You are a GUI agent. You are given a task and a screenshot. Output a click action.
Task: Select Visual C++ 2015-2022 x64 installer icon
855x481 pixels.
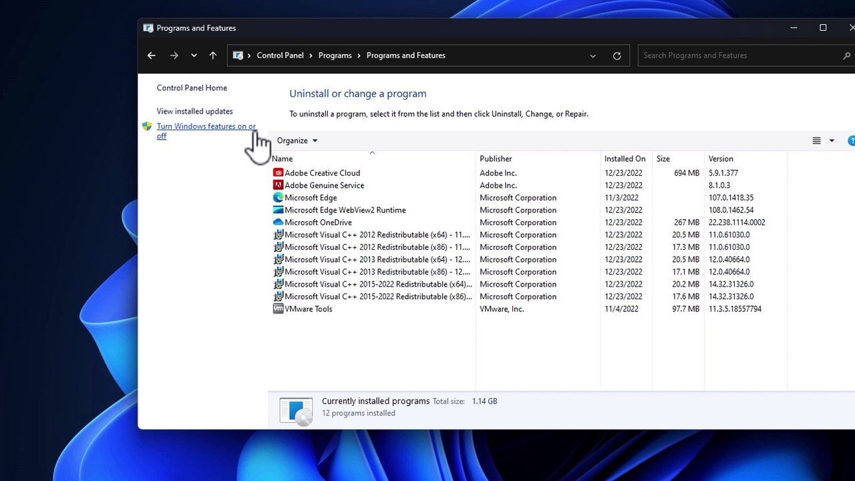click(x=278, y=284)
